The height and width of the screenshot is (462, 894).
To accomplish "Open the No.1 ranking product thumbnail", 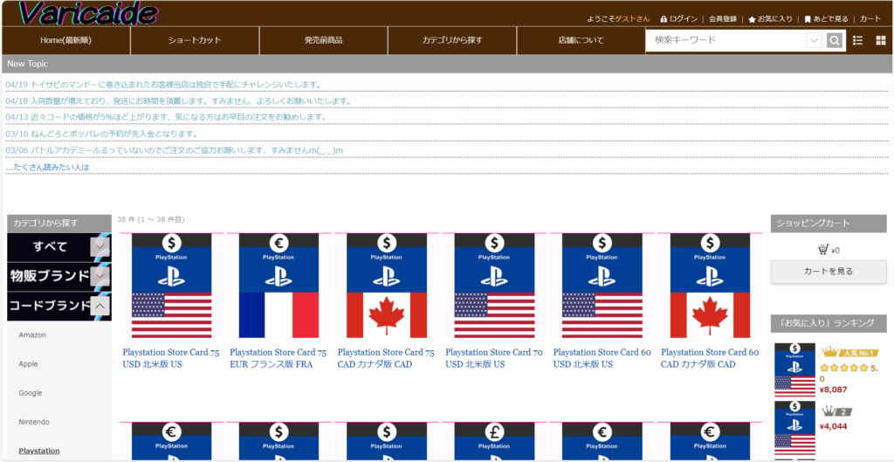I will pyautogui.click(x=794, y=369).
